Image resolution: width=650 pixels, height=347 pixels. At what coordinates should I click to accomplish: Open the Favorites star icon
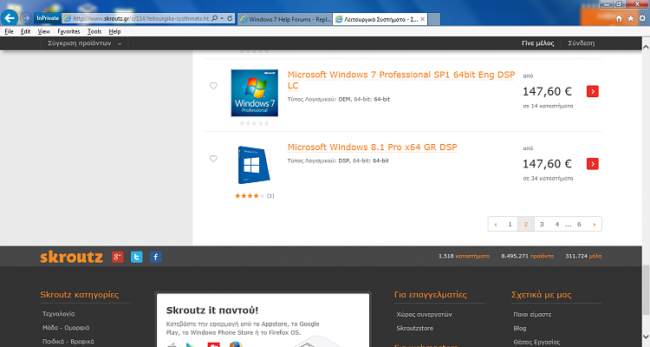pyautogui.click(x=631, y=19)
